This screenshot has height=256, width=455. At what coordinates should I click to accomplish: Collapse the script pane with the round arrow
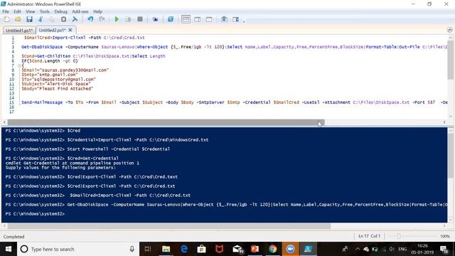point(449,30)
